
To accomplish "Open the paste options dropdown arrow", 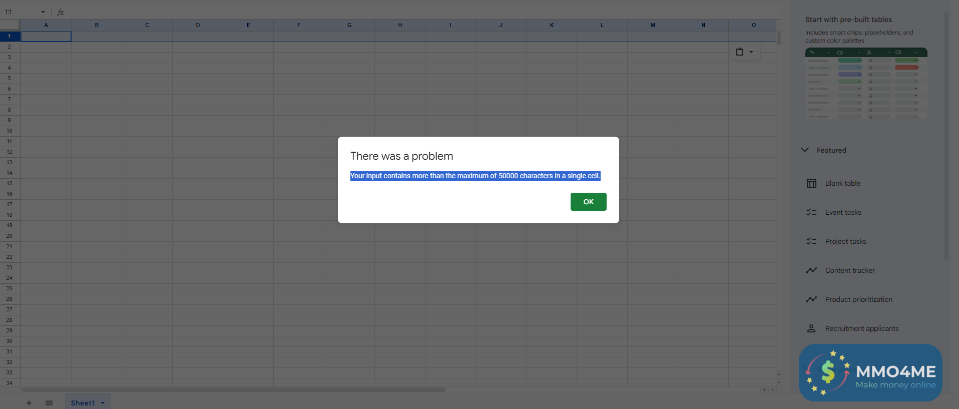I will [x=751, y=52].
